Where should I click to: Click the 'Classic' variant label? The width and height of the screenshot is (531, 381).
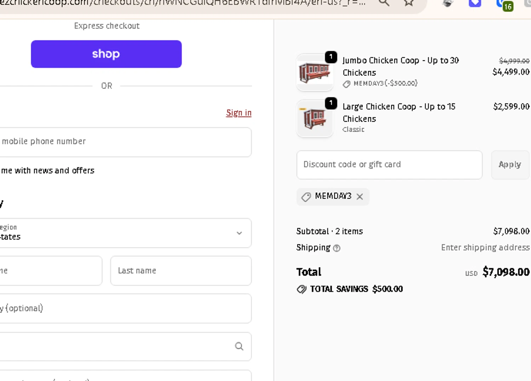[x=353, y=129]
